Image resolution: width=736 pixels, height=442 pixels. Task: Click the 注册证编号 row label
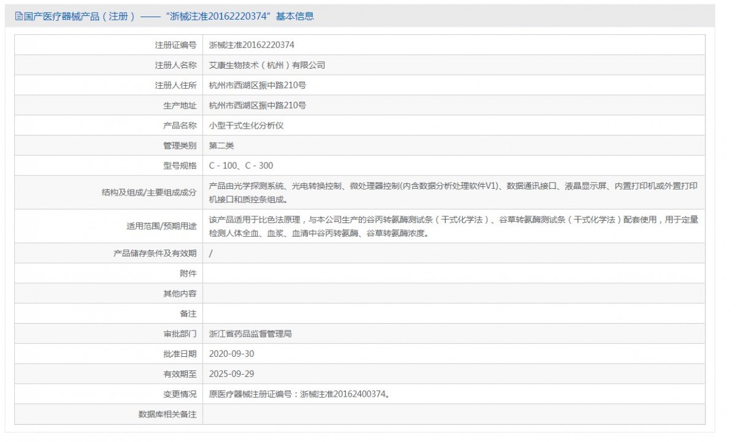(x=175, y=45)
